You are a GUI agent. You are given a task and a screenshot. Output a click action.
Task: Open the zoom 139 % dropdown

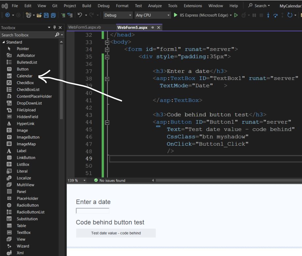pos(84,180)
